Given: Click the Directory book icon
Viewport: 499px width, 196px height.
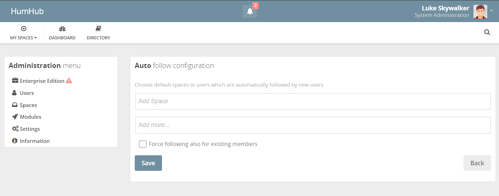Looking at the screenshot, I should 99,29.
